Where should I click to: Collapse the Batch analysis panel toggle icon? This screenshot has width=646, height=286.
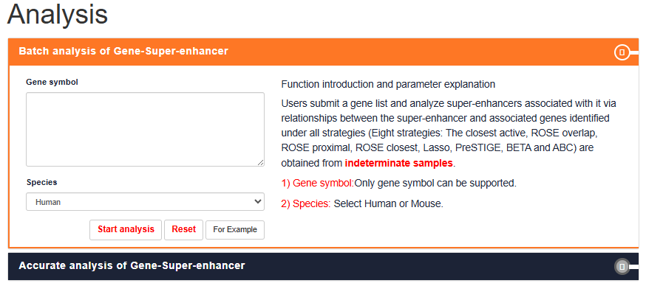pyautogui.click(x=622, y=52)
